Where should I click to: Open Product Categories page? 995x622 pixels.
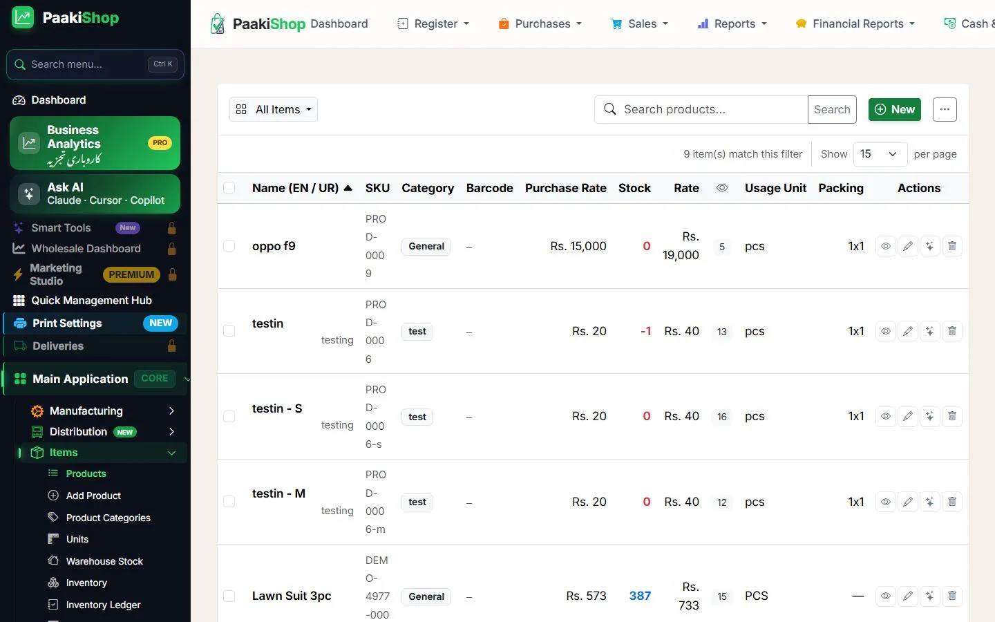[108, 518]
